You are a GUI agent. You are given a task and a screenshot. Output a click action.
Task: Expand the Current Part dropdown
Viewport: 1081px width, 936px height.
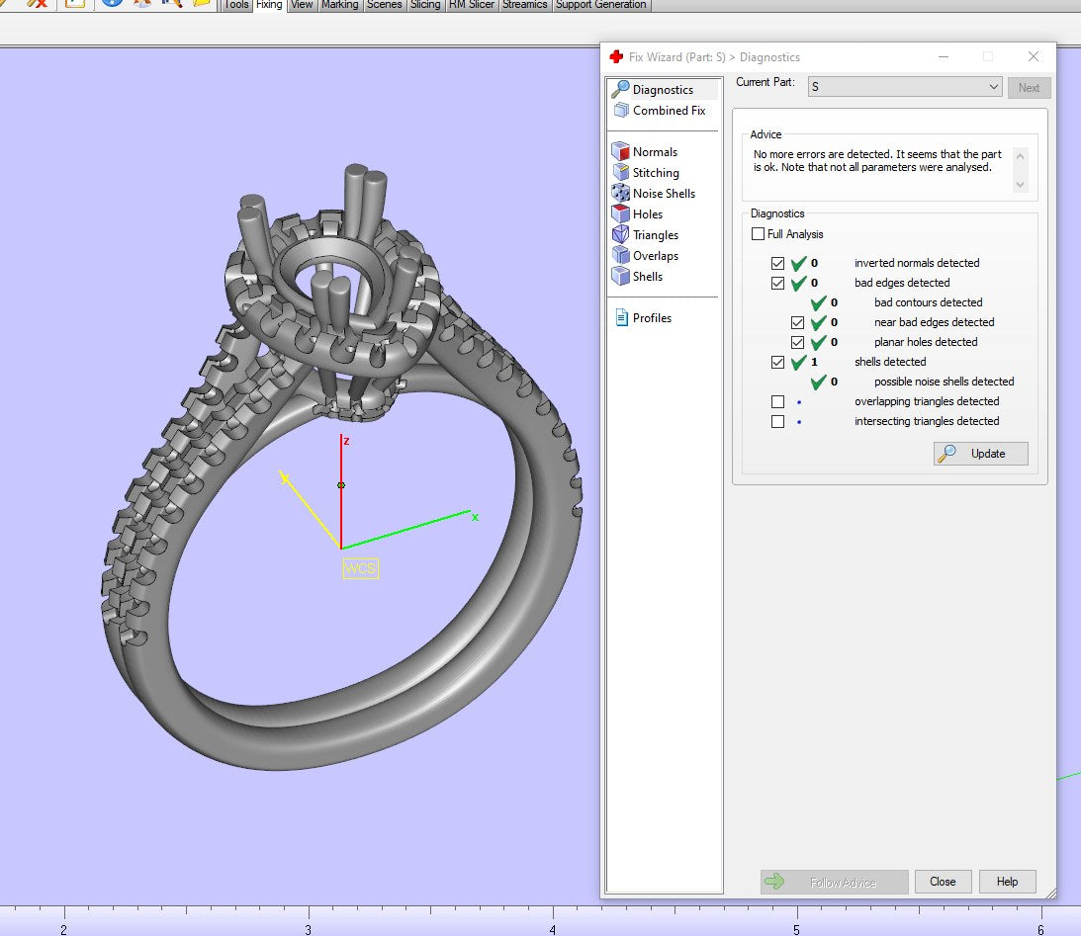click(994, 87)
